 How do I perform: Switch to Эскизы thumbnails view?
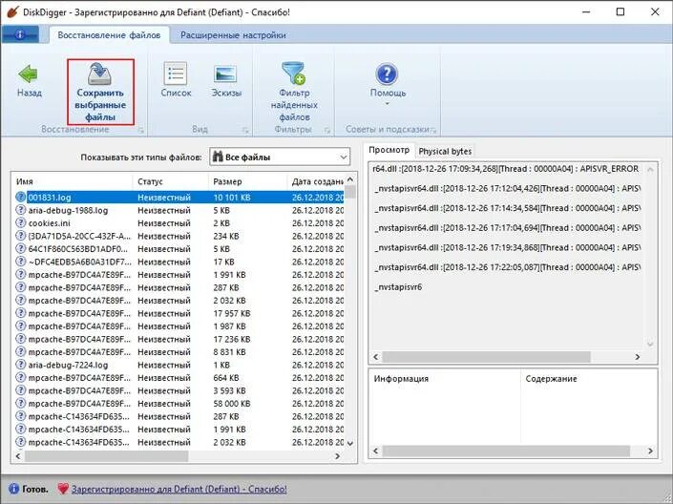coord(225,80)
